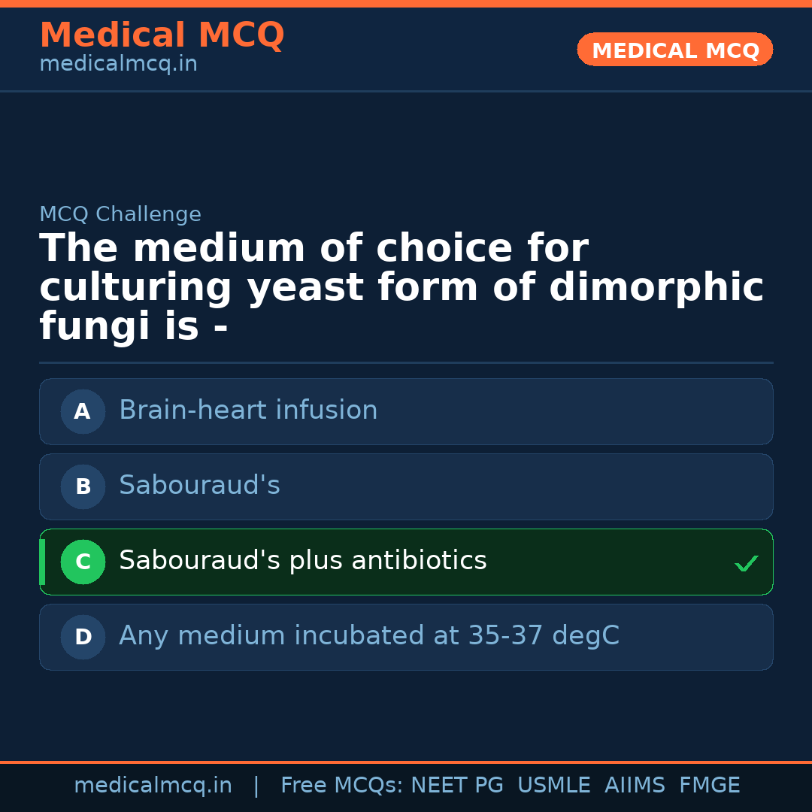Click the medicalmcq.in link under the header title

pos(118,65)
